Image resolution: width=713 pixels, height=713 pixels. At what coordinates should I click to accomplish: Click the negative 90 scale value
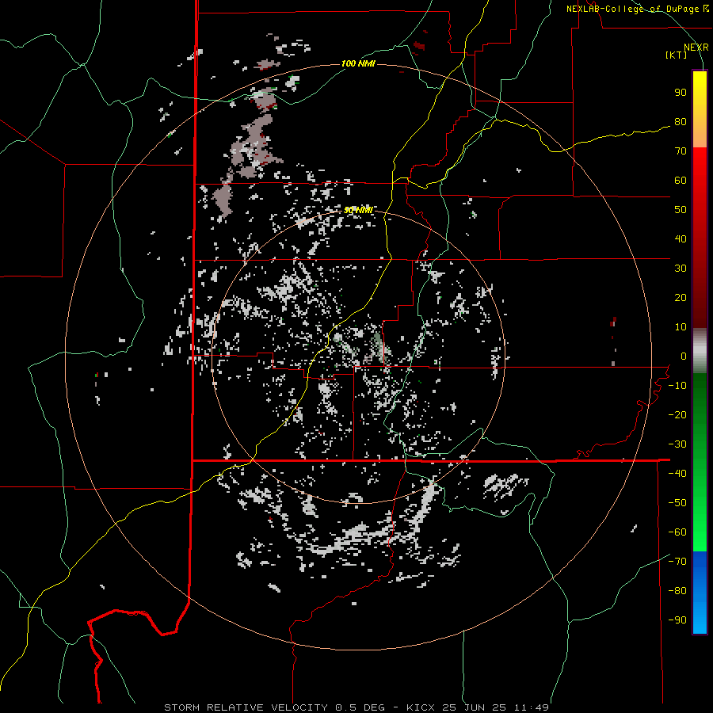pos(677,620)
